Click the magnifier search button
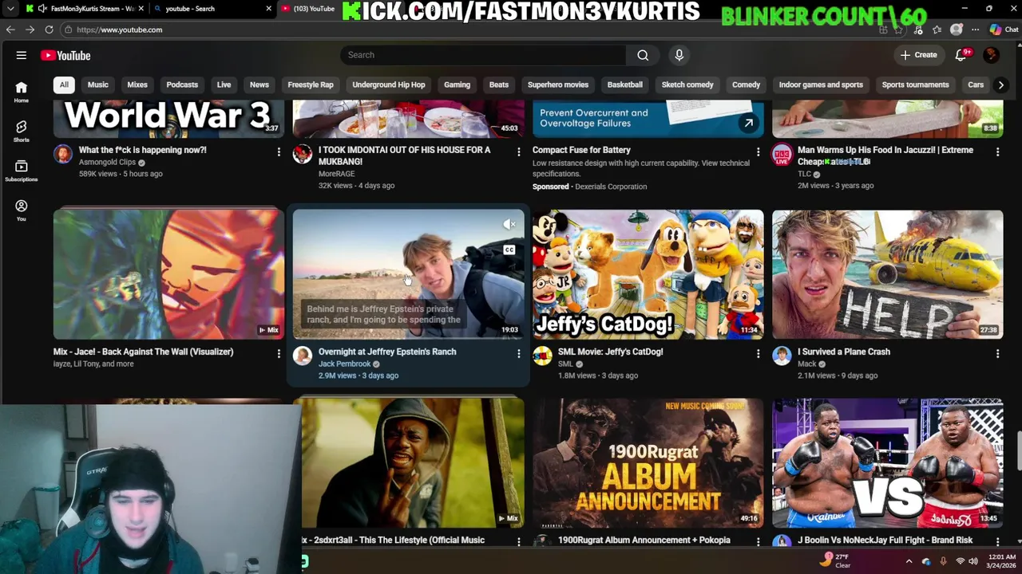Viewport: 1022px width, 574px height. tap(643, 55)
